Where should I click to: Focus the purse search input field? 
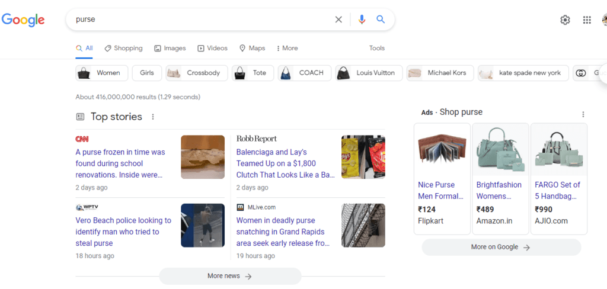202,20
